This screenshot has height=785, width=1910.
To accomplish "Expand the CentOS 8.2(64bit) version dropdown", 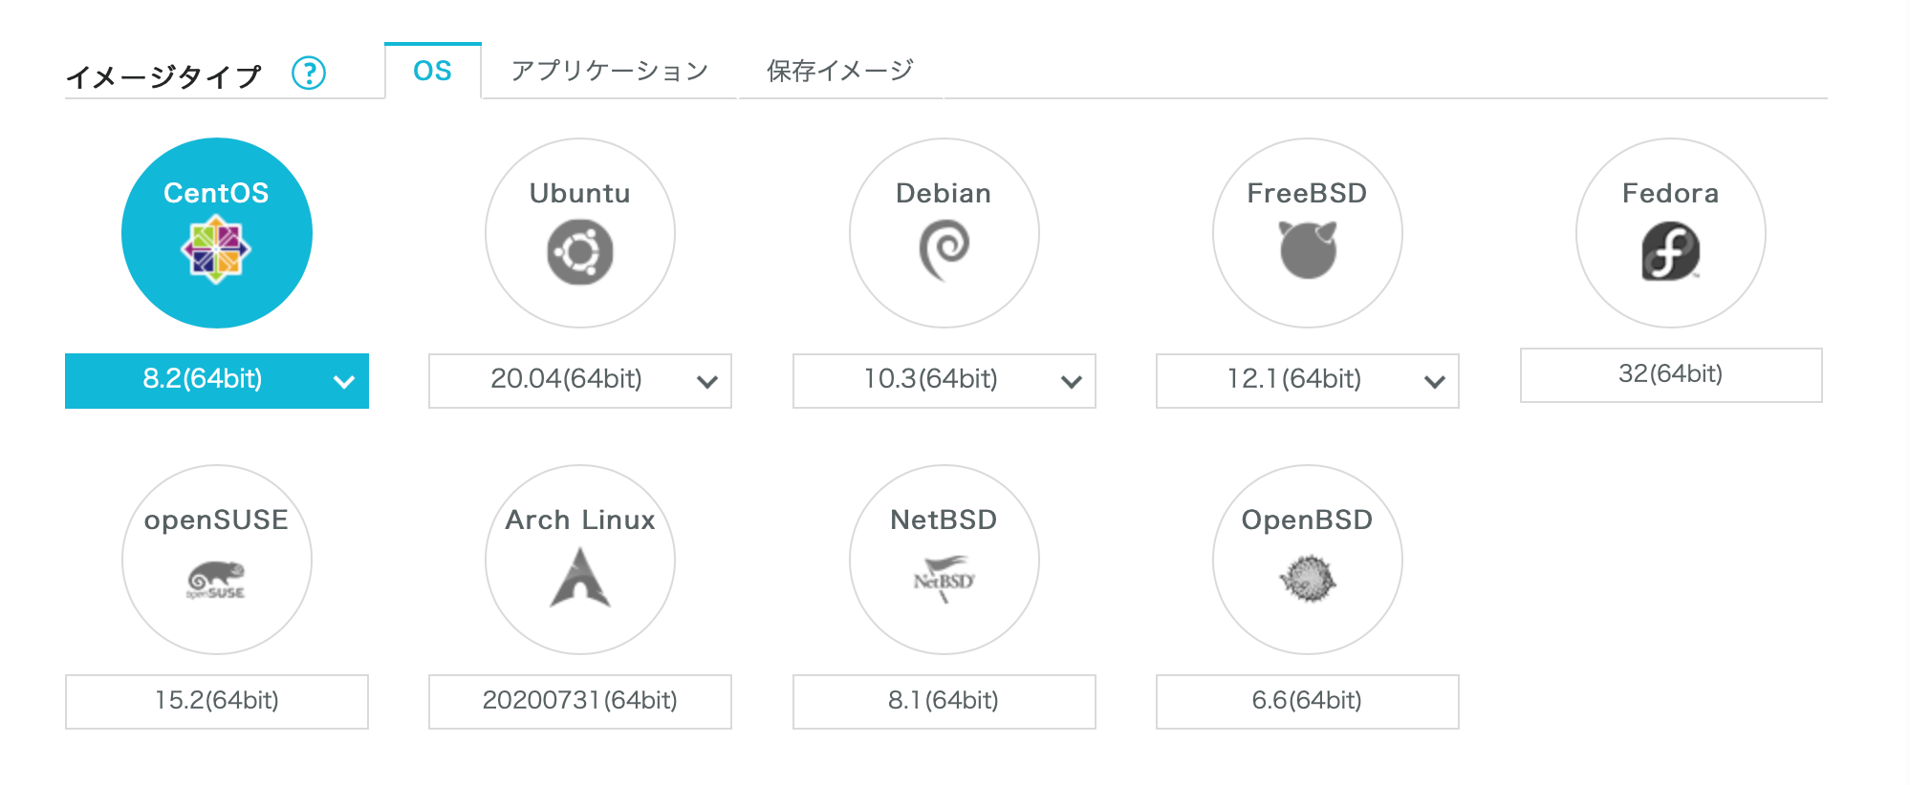I will (217, 381).
